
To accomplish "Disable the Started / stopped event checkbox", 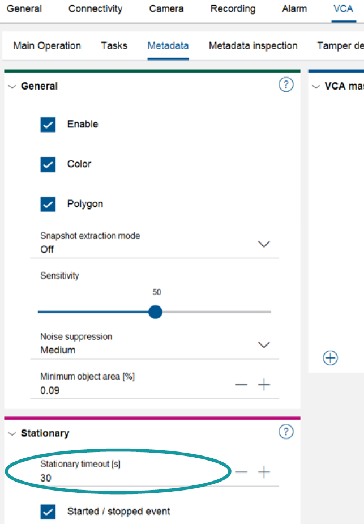I will tap(48, 512).
